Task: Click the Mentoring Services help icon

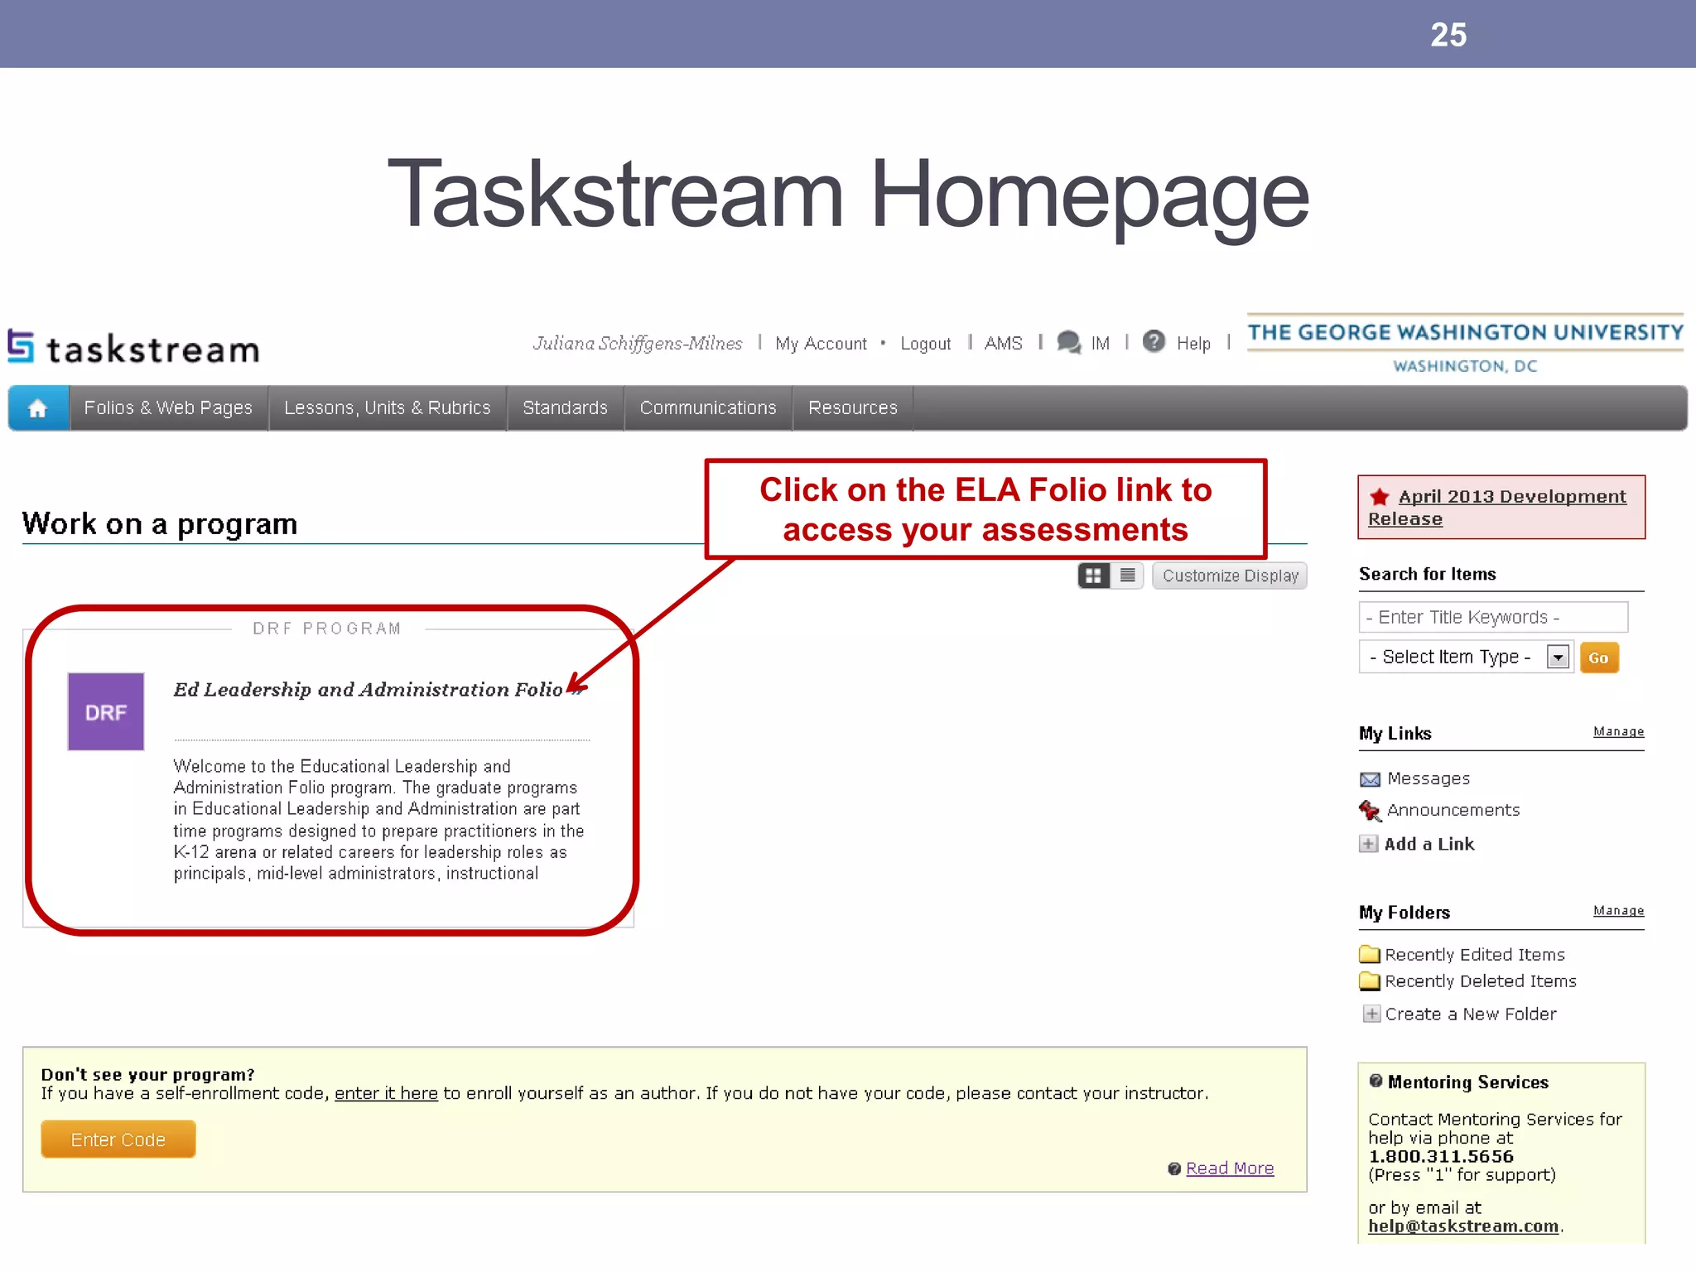Action: pos(1376,1081)
